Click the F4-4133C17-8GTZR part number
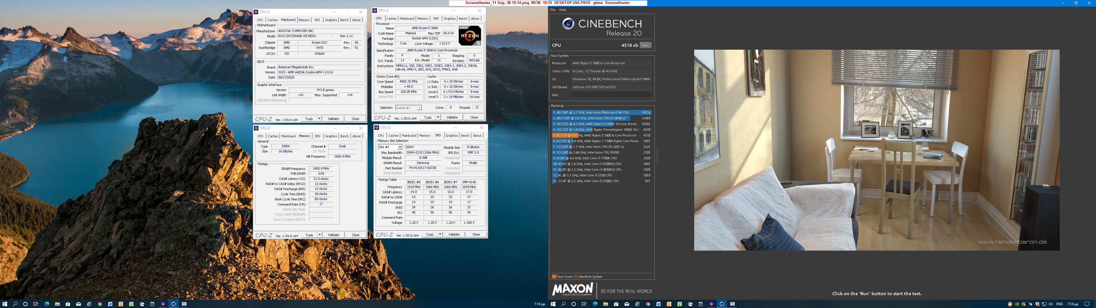Viewport: 1096px width, 308px height. point(422,168)
